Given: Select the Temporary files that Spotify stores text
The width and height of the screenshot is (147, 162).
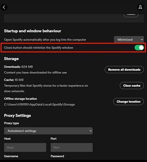Looking at the screenshot, I should (x=46, y=88).
